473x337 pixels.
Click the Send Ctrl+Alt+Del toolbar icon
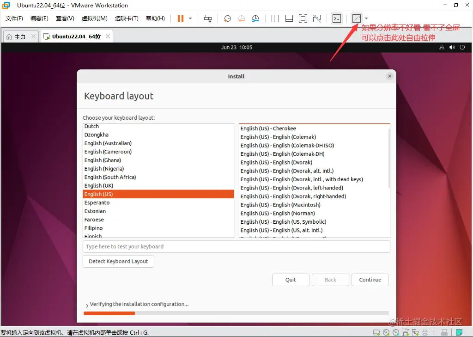[208, 18]
